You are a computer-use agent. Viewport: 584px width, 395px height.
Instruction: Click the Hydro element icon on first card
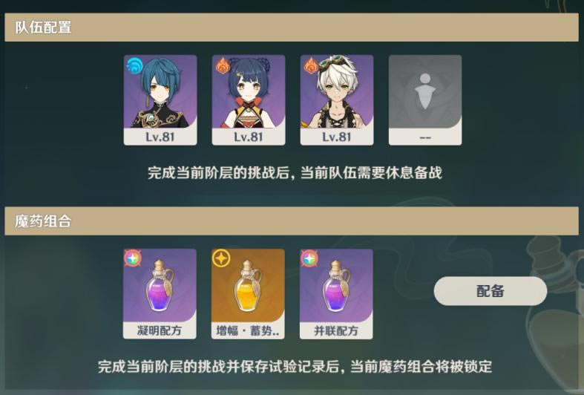[134, 66]
